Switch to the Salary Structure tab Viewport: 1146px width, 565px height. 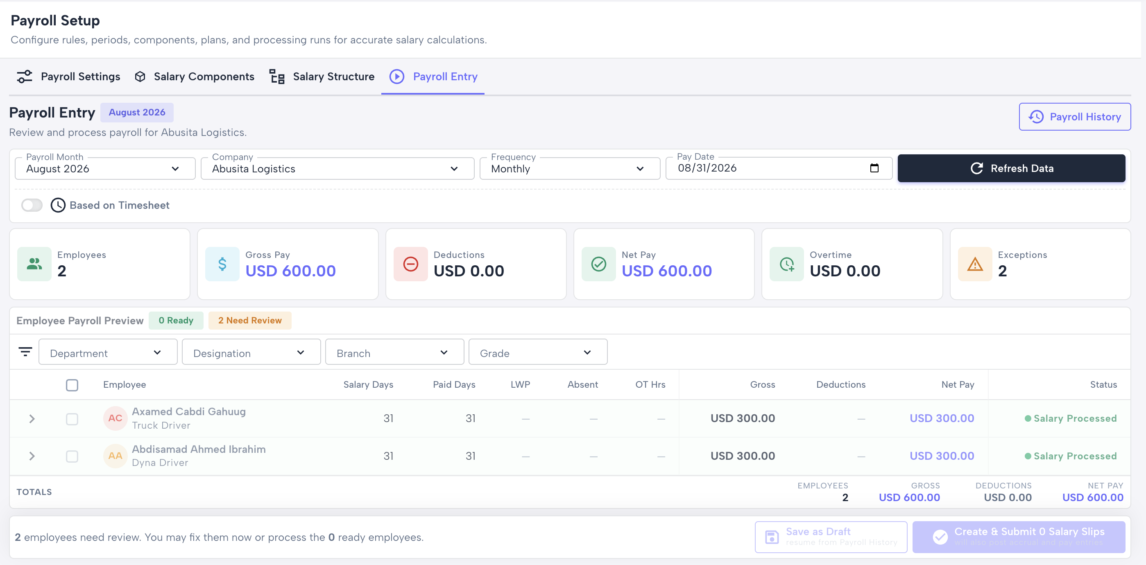coord(322,77)
